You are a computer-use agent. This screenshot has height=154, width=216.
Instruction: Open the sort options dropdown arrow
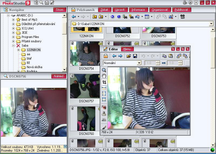[x=142, y=17]
